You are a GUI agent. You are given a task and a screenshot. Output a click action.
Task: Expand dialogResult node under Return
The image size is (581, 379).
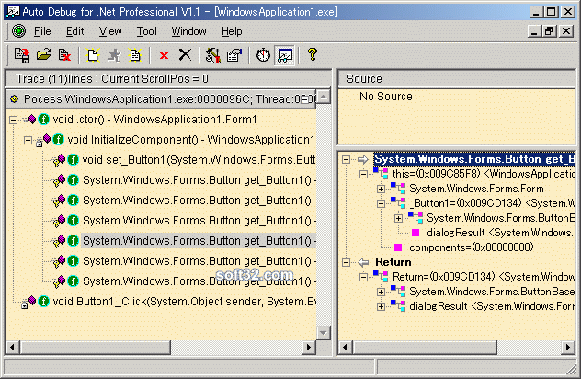click(381, 306)
